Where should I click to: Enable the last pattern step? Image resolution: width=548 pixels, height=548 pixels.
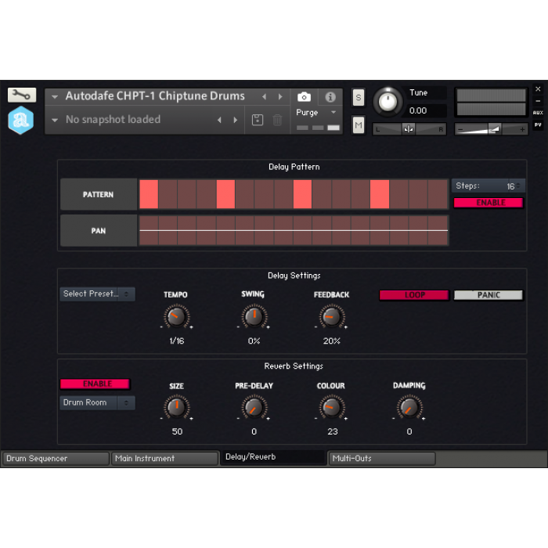(x=438, y=194)
